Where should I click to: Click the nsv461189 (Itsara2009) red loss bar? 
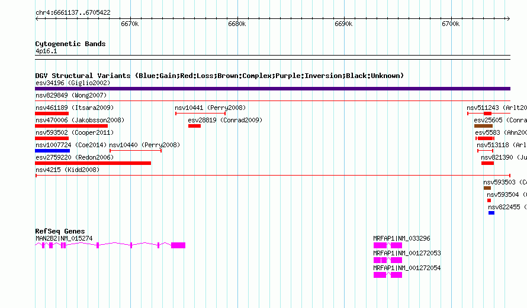coord(52,114)
